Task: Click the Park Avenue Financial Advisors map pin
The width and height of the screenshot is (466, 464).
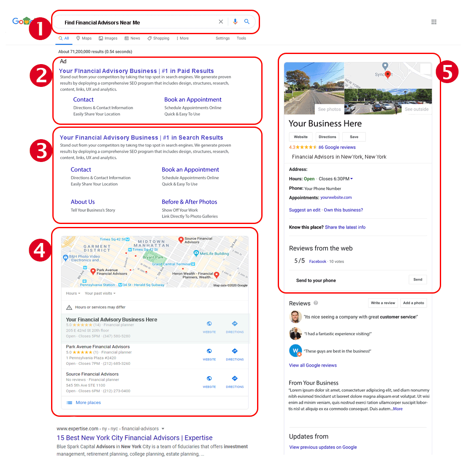Action: click(93, 272)
